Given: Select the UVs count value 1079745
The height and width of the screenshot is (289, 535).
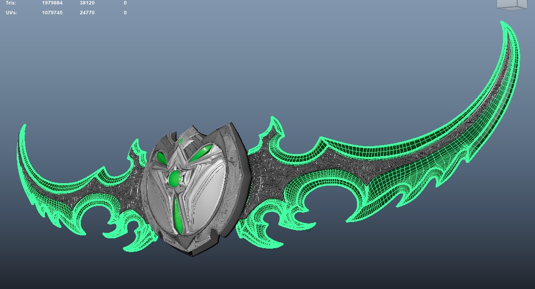Looking at the screenshot, I should click(52, 13).
